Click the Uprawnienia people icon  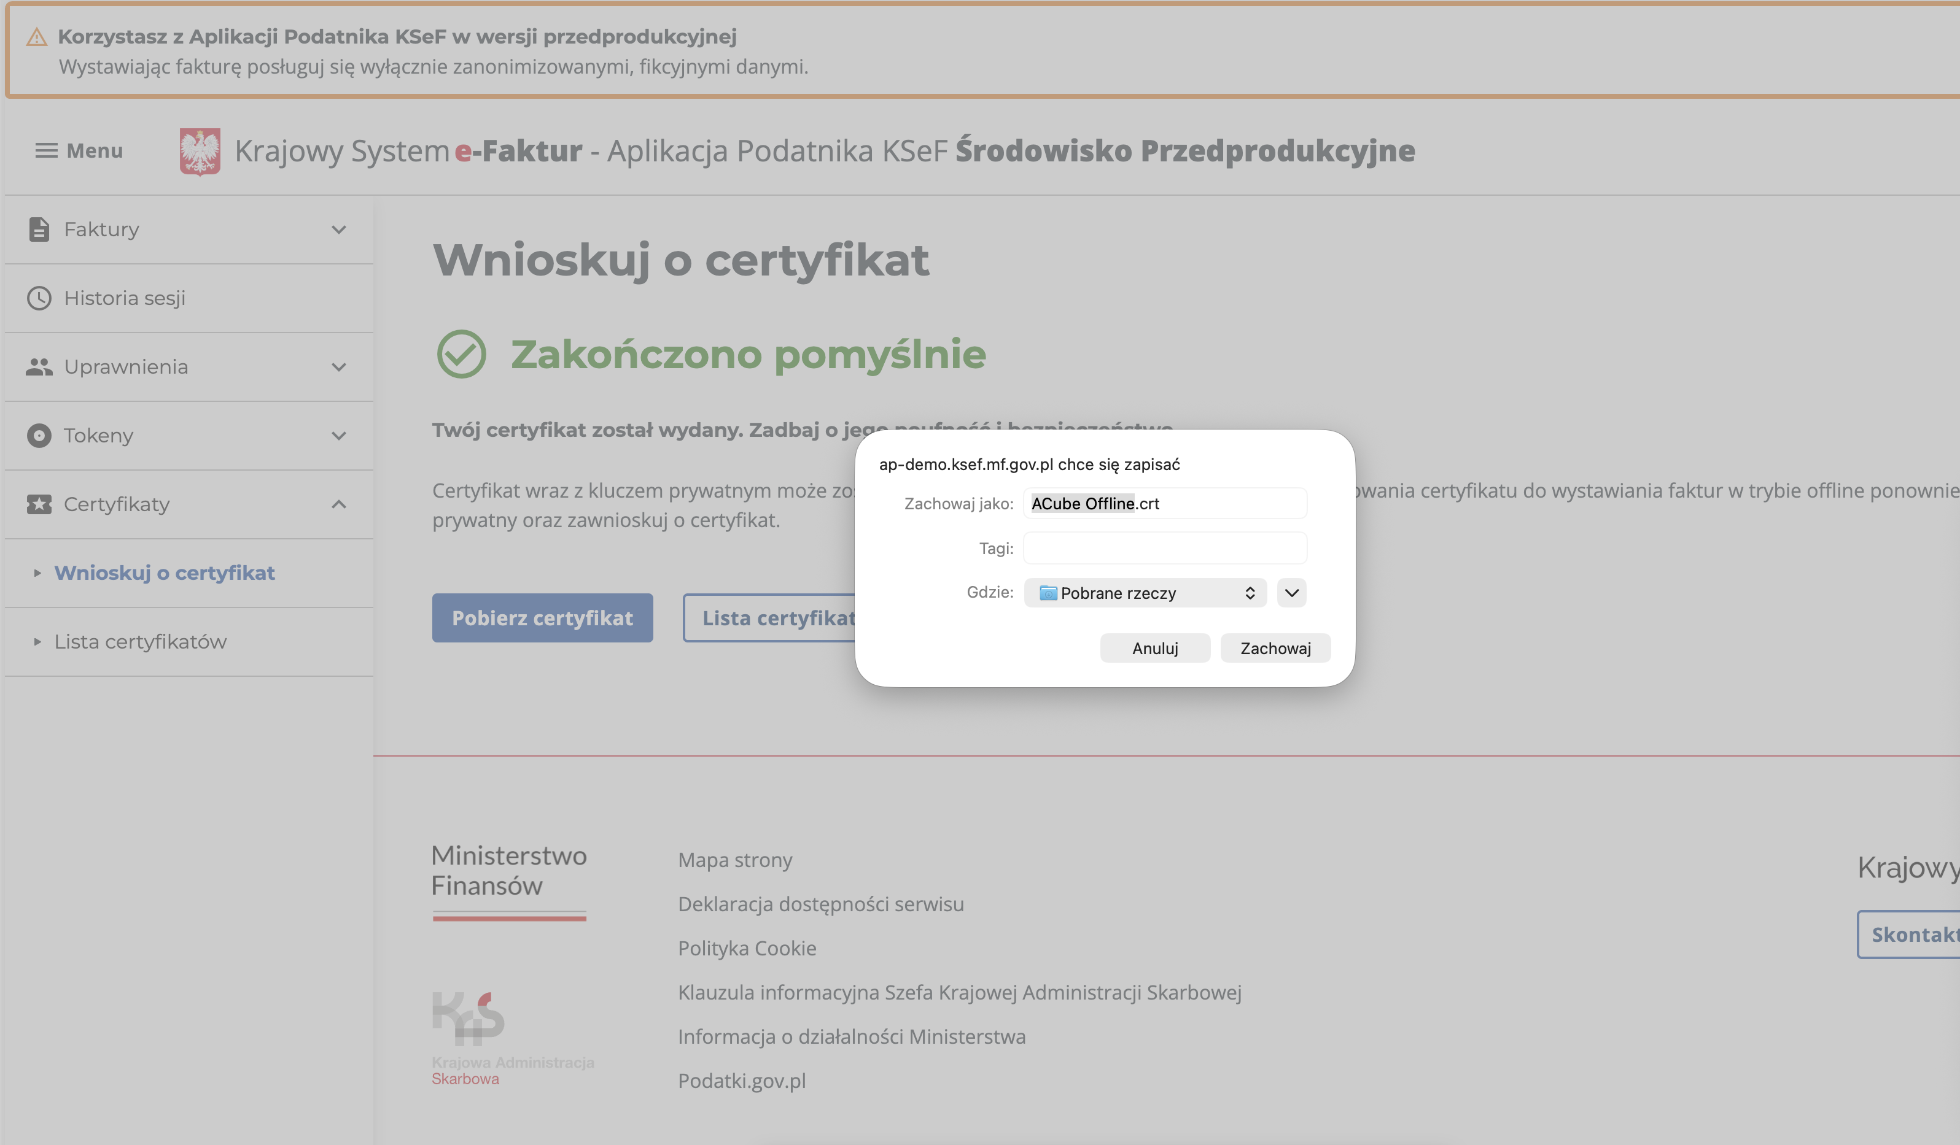[x=39, y=367]
